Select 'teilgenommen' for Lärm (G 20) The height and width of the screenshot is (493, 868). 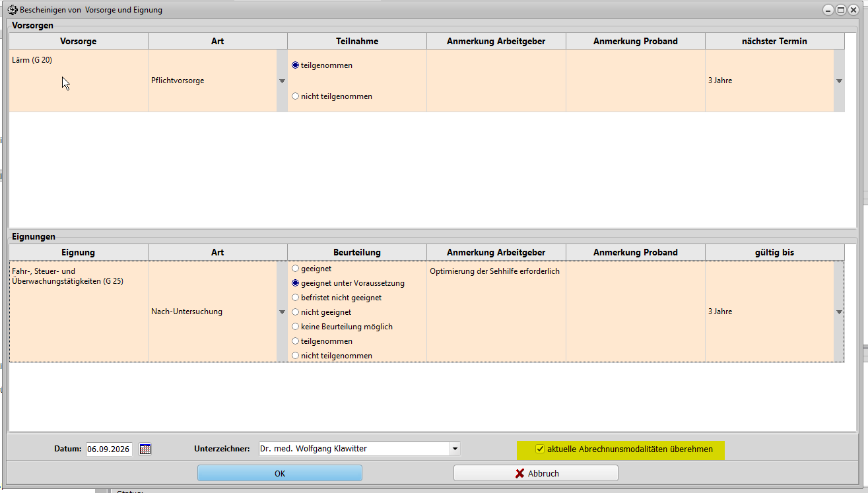click(296, 65)
